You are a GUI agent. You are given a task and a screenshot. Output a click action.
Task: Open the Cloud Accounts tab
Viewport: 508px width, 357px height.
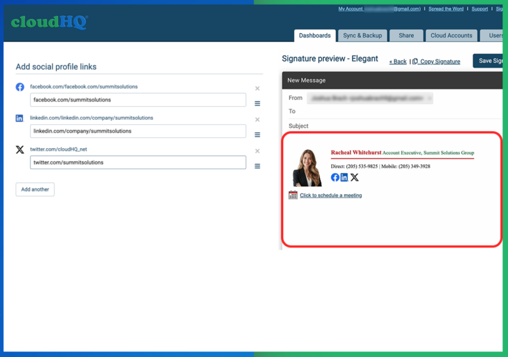tap(451, 36)
